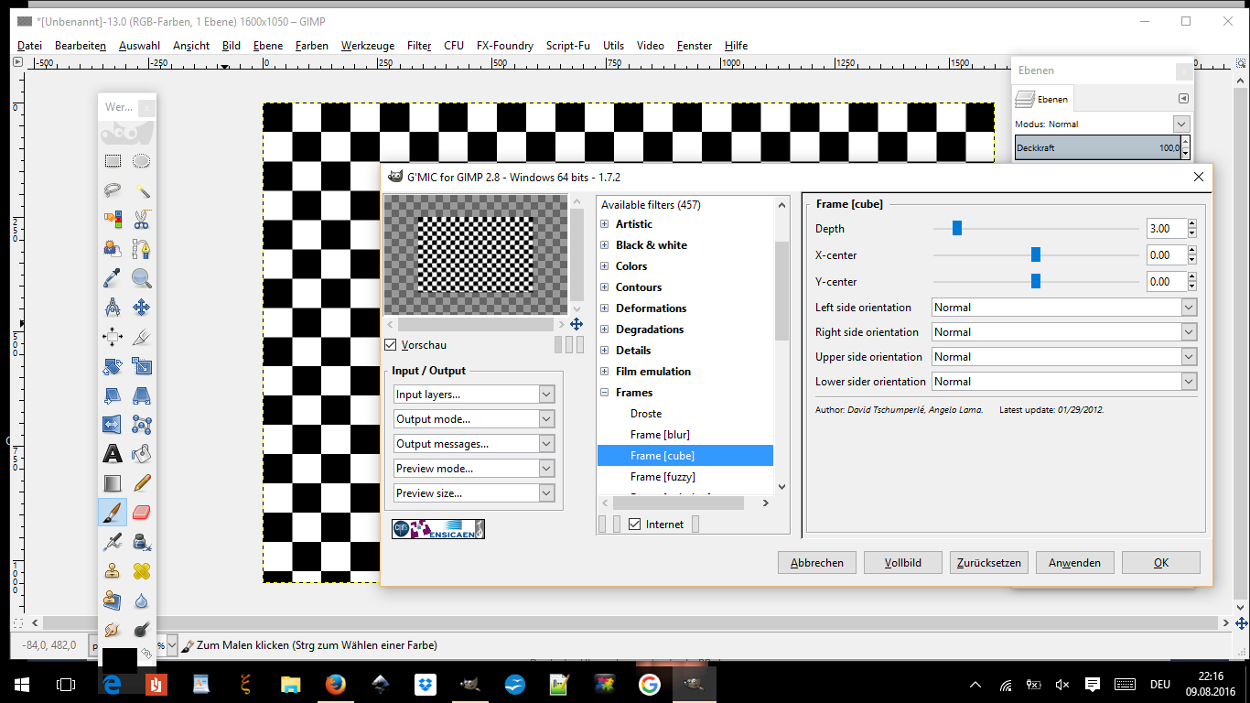The image size is (1250, 703).
Task: Select the Bucket Fill tool
Action: (142, 453)
